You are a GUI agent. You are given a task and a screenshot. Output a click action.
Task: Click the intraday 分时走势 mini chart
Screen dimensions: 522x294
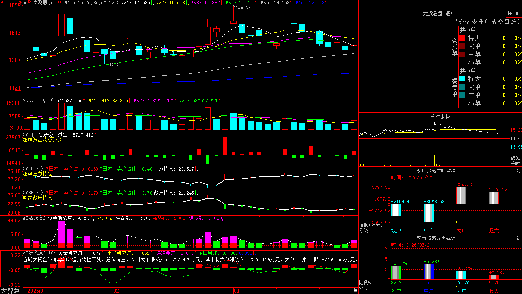coord(434,144)
